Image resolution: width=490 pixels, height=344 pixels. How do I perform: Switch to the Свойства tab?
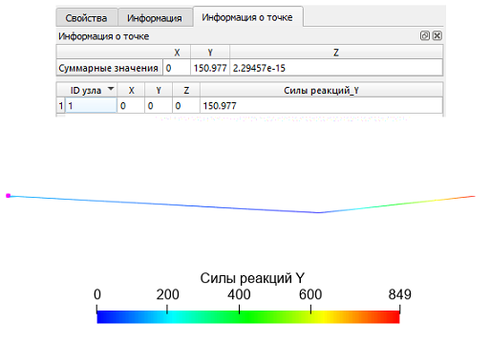[86, 18]
